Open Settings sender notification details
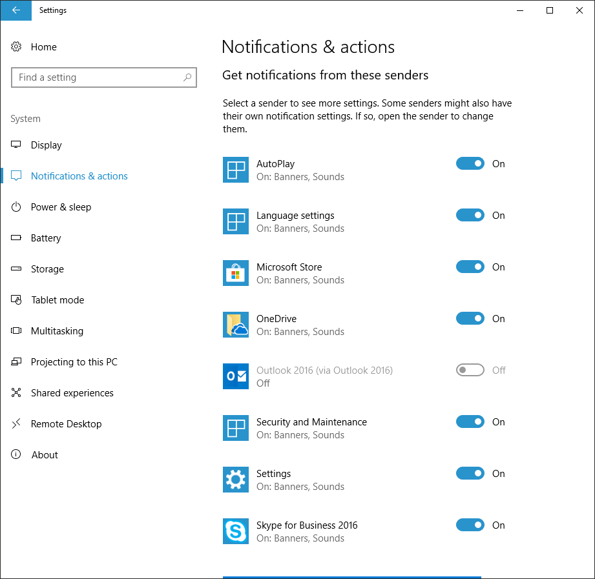 click(x=273, y=474)
